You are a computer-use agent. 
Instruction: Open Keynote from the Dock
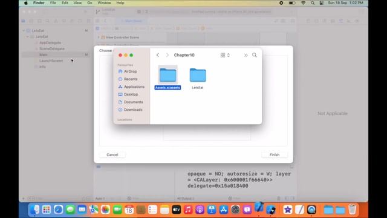point(212,210)
